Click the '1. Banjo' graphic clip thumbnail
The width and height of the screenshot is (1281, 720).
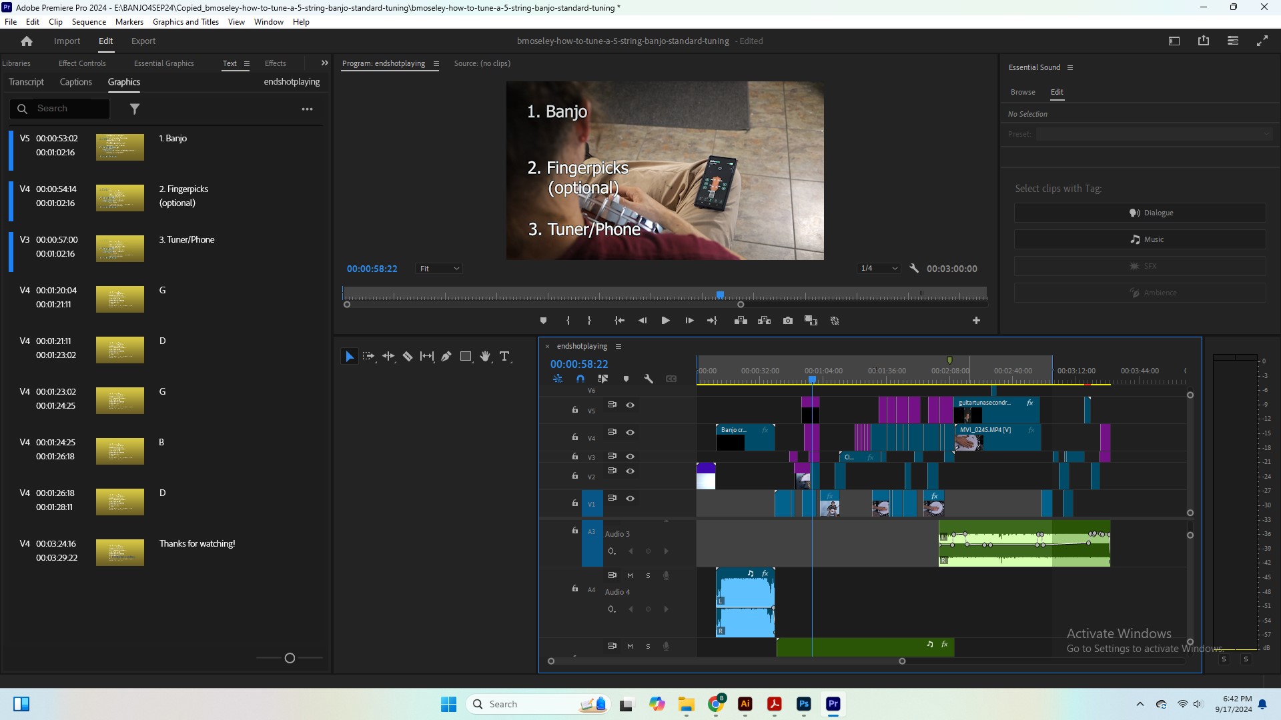(x=119, y=146)
